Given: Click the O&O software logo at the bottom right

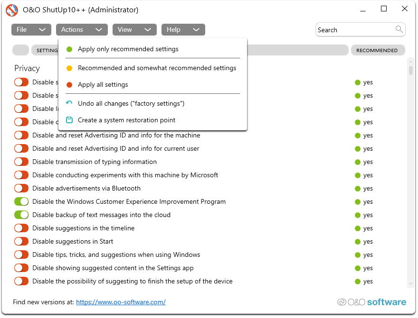Looking at the screenshot, I should coord(371,302).
